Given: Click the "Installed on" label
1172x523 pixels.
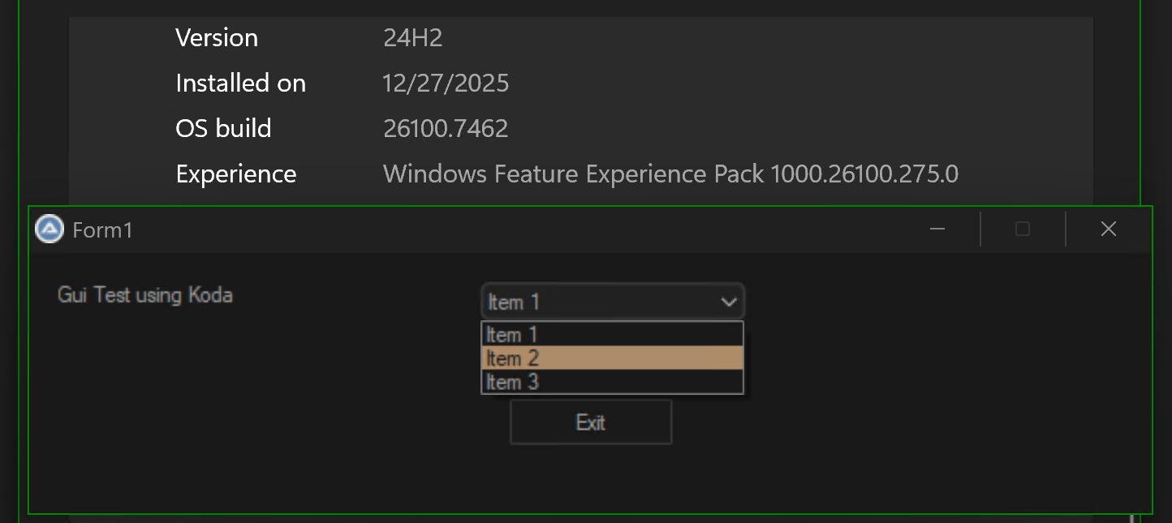Looking at the screenshot, I should pos(240,84).
